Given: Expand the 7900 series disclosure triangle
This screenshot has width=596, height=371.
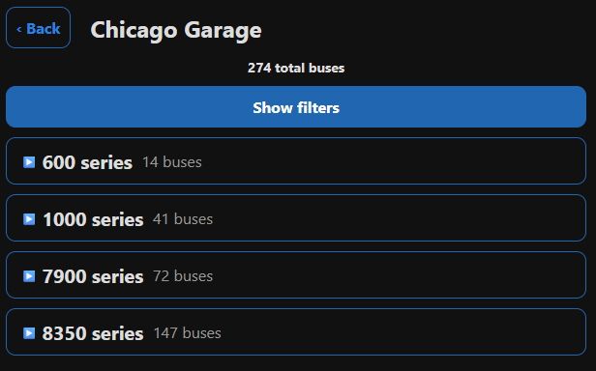Looking at the screenshot, I should (29, 276).
